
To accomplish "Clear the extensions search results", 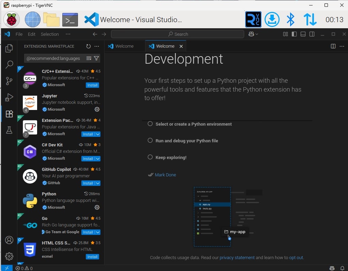I will coord(89,58).
